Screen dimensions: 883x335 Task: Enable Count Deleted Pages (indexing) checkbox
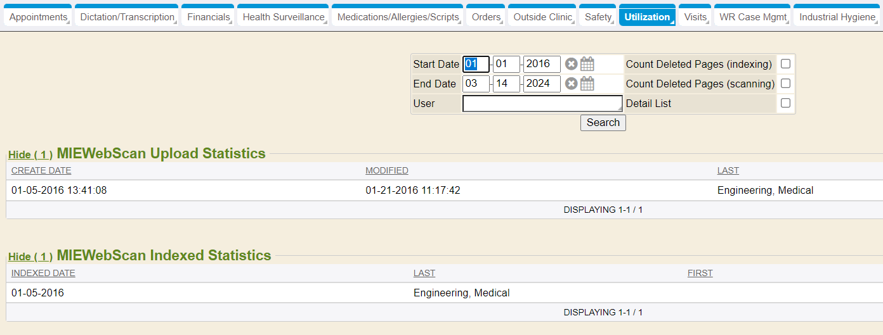(785, 64)
